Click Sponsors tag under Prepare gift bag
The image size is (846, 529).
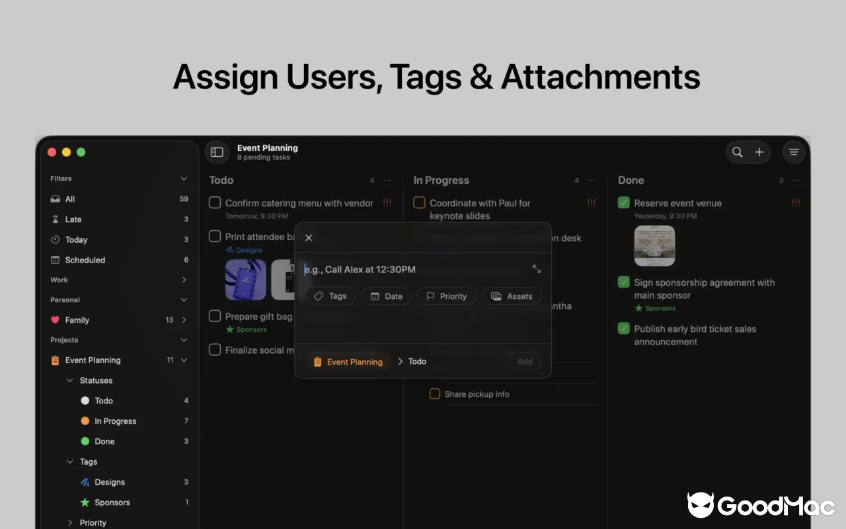coord(247,329)
